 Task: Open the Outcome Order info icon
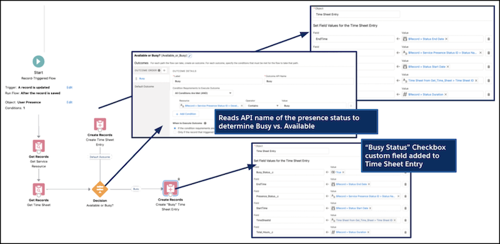click(x=159, y=71)
